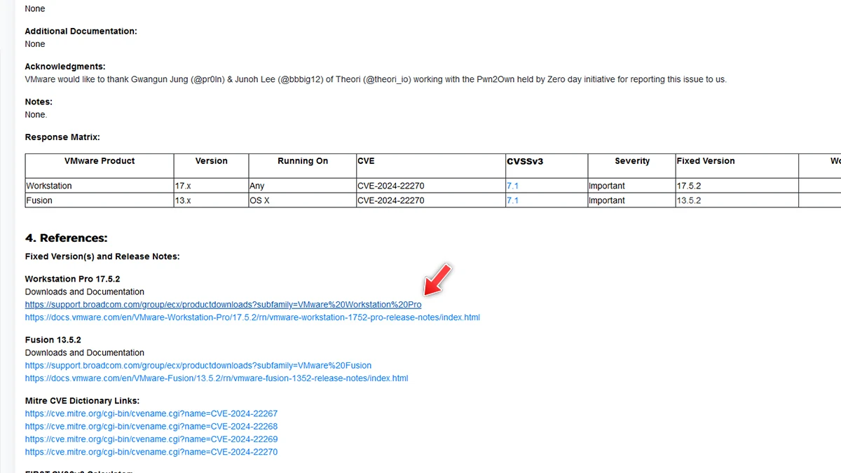Click the 'Any' Running On cell
Image resolution: width=841 pixels, height=473 pixels.
click(302, 186)
